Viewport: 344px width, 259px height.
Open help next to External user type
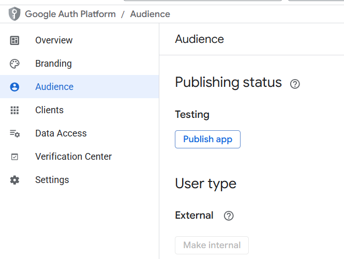click(229, 216)
